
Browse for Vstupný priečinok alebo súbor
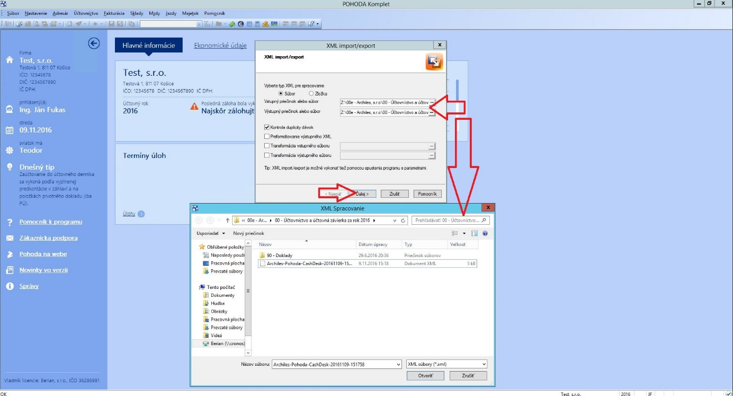[432, 102]
